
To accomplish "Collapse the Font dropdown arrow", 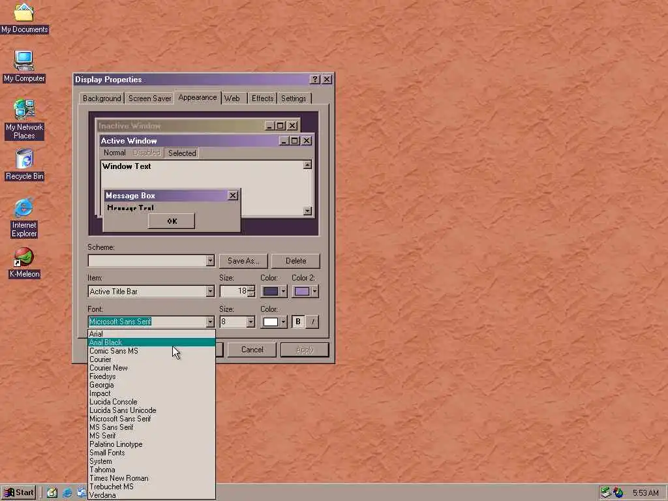I will [x=210, y=322].
